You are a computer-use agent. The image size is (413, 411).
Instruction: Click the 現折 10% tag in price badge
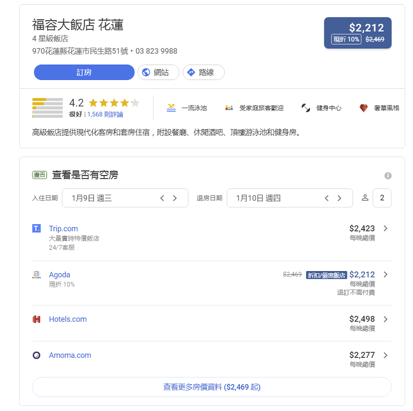(346, 39)
